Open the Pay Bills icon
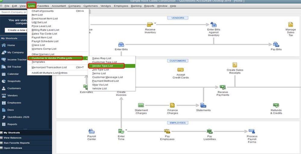 (276, 44)
